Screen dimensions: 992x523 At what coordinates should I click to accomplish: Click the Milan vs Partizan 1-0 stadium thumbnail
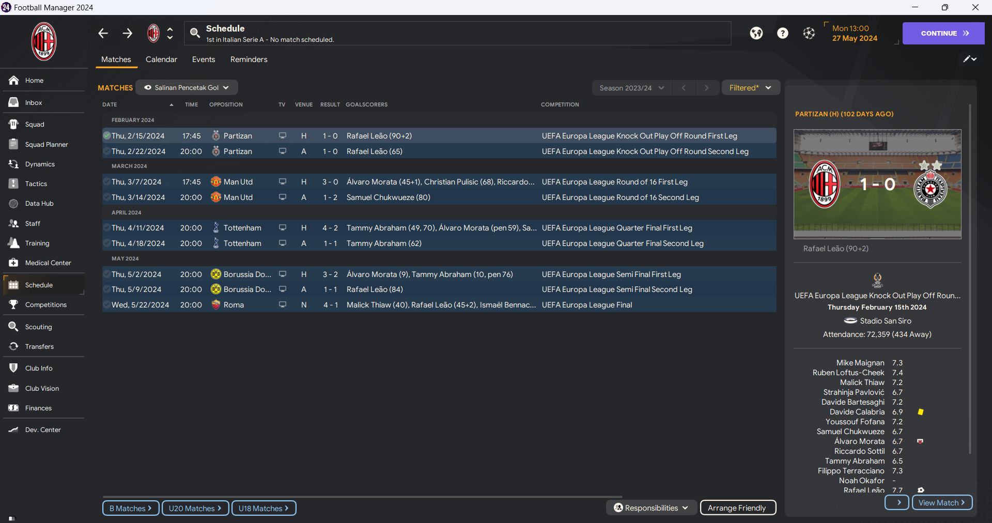[877, 184]
